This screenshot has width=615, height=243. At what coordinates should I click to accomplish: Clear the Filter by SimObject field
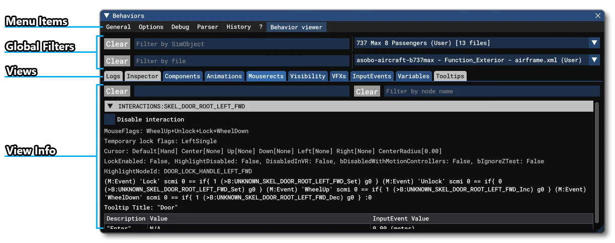(117, 44)
